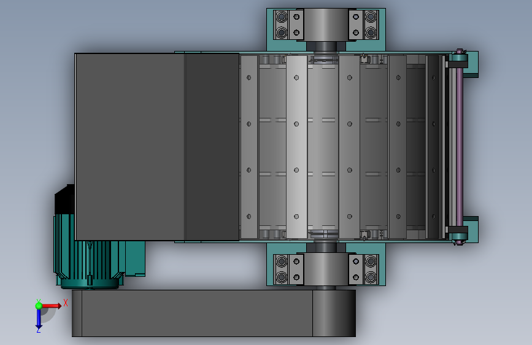The width and height of the screenshot is (532, 345).
Task: Click the green Y axis dot of the triad
Action: tap(39, 306)
